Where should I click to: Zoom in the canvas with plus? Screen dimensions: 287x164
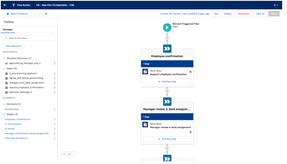click(75, 154)
